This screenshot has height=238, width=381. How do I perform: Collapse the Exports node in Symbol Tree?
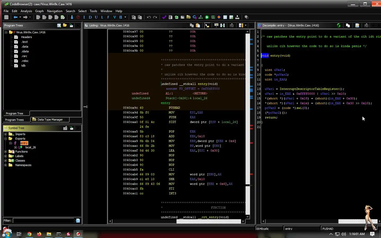point(6,139)
